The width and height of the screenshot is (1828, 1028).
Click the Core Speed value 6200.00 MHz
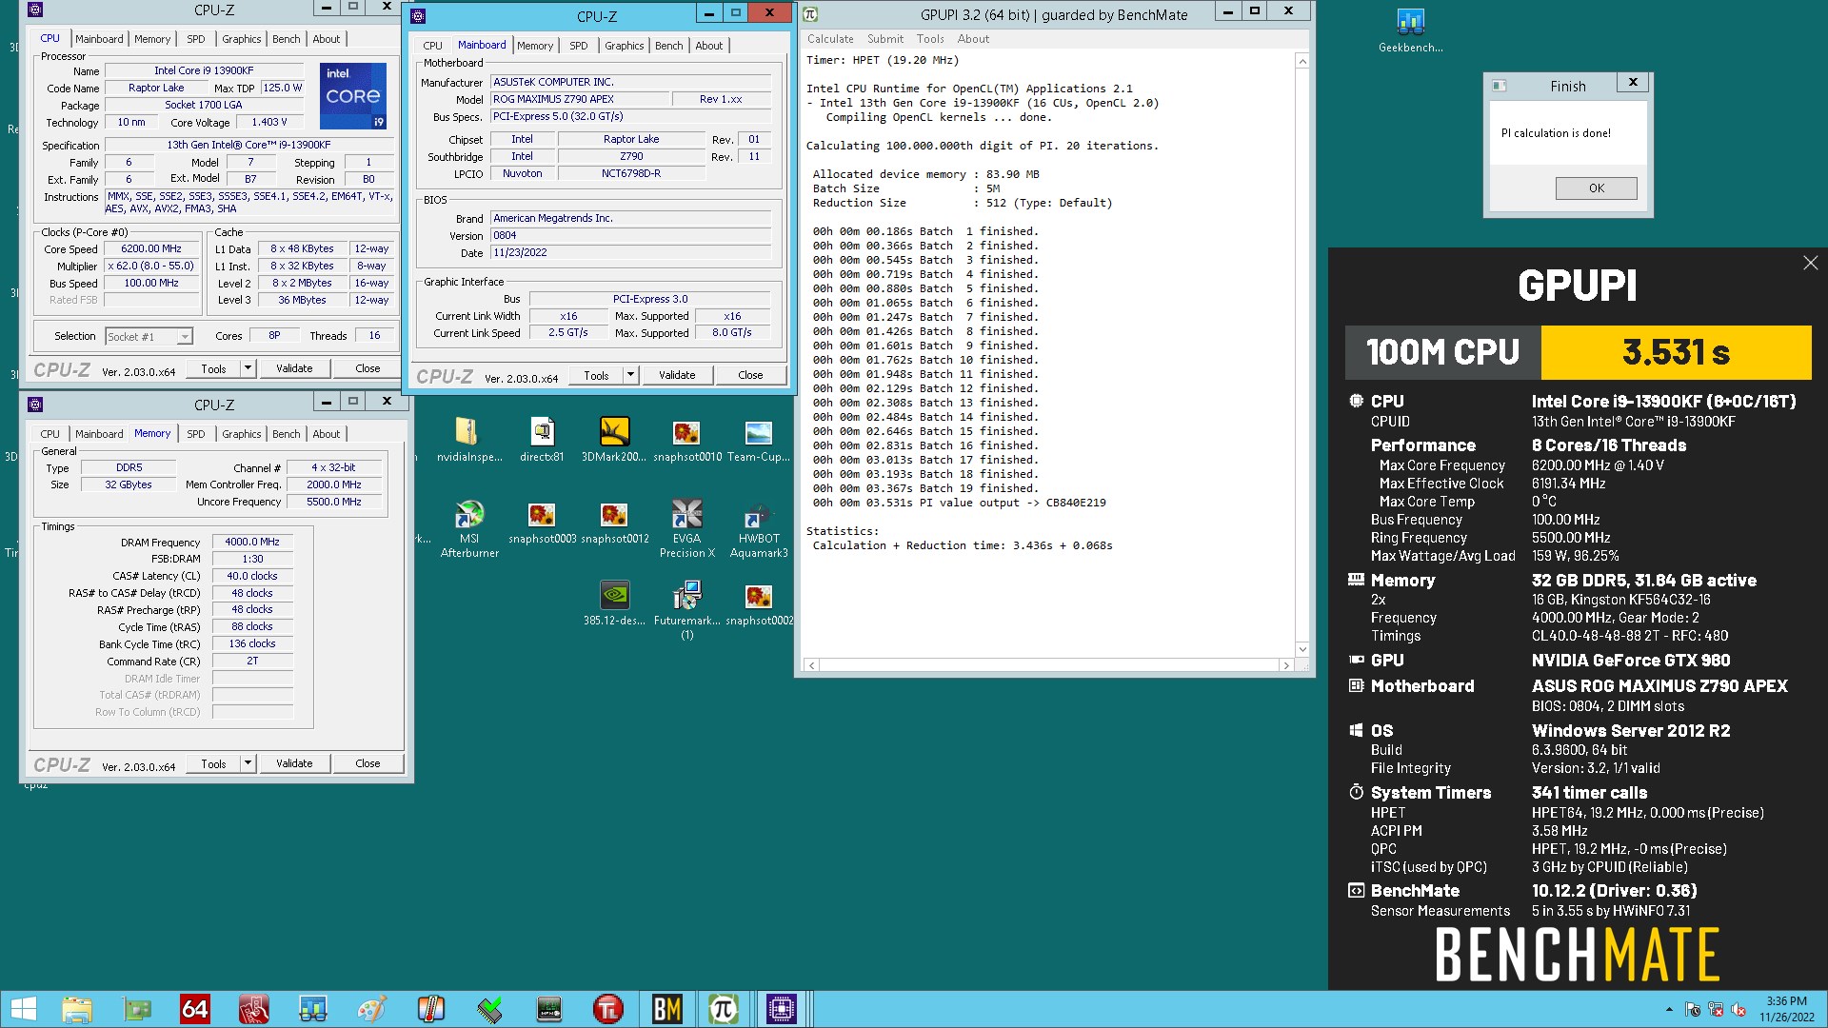(x=151, y=249)
